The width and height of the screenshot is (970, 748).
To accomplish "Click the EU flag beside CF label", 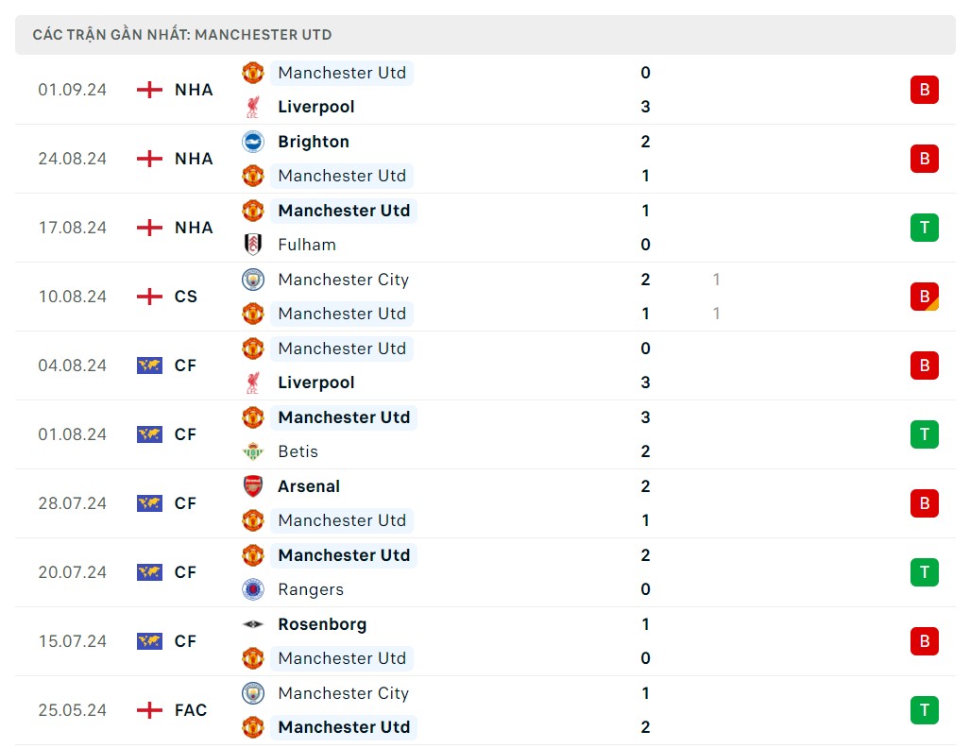I will 148,365.
